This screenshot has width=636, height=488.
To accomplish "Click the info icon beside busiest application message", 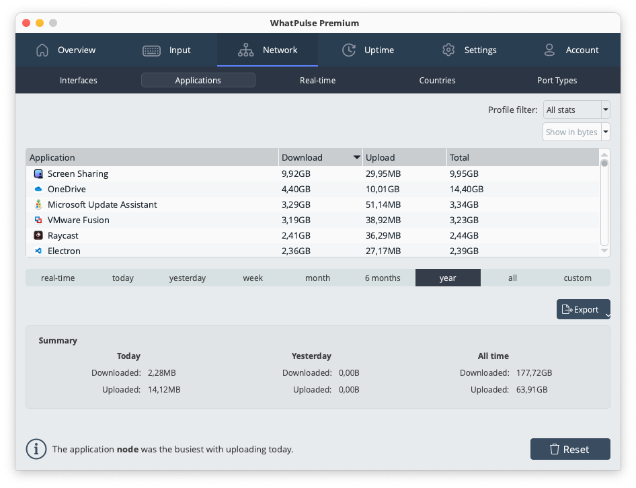I will (36, 449).
